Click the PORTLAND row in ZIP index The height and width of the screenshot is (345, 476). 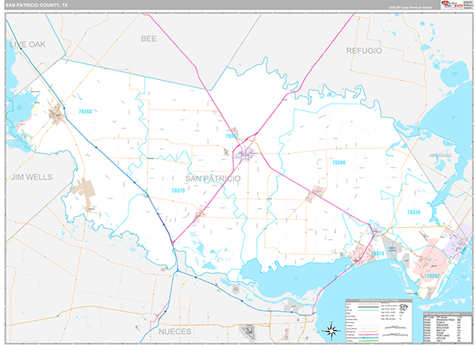tap(443, 336)
